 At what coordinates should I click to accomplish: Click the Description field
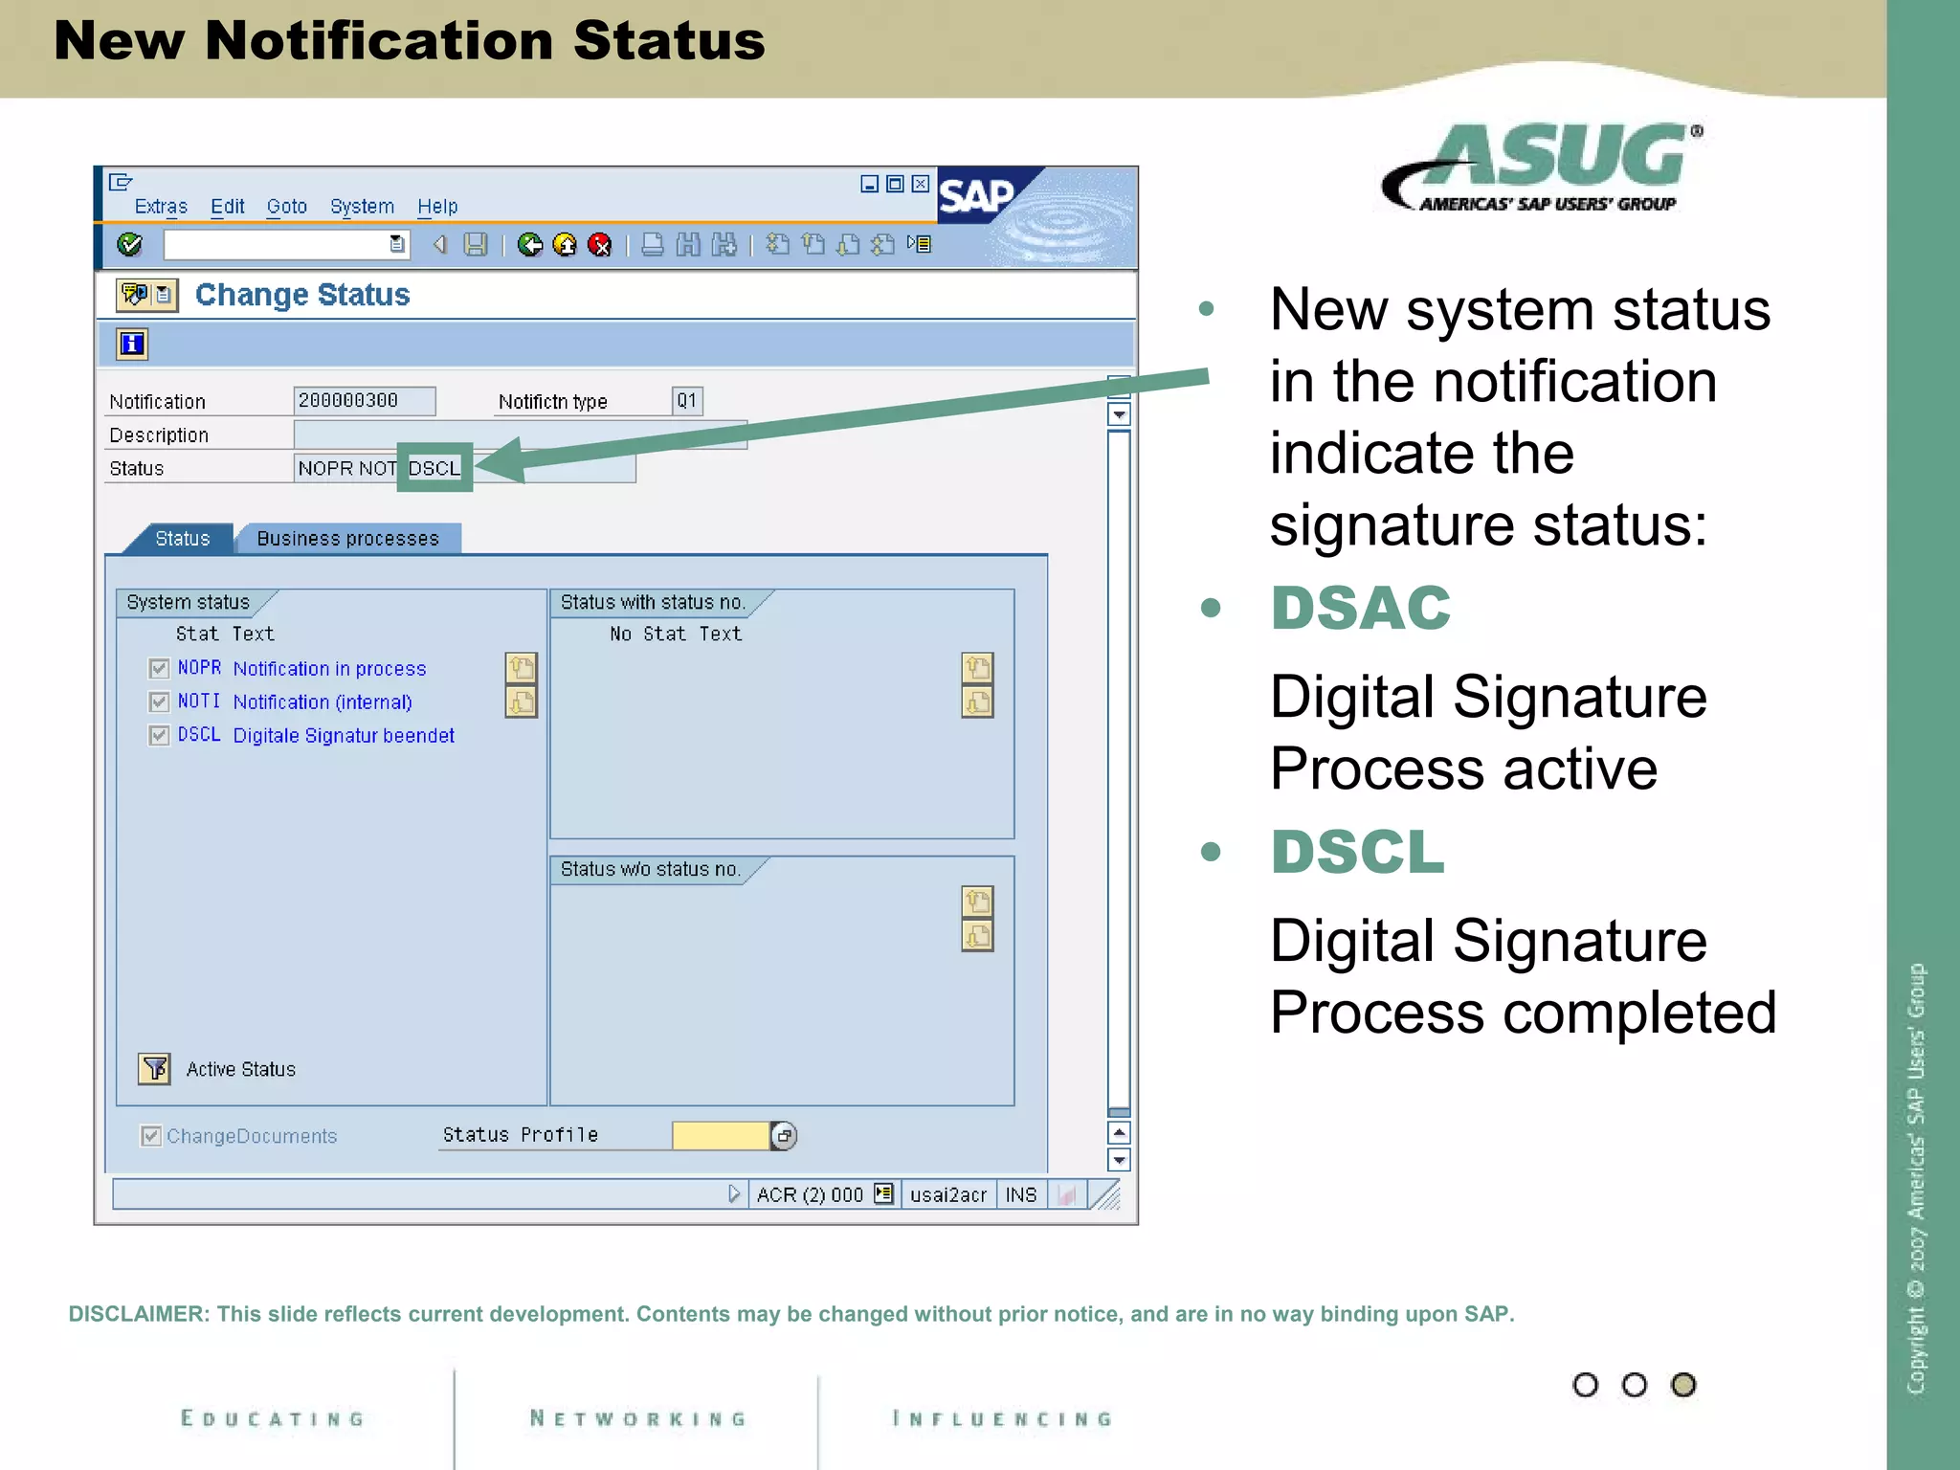[520, 434]
